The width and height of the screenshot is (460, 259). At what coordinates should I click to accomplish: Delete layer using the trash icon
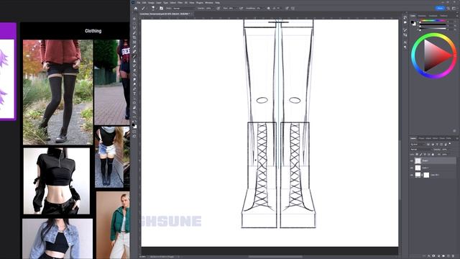point(454,256)
